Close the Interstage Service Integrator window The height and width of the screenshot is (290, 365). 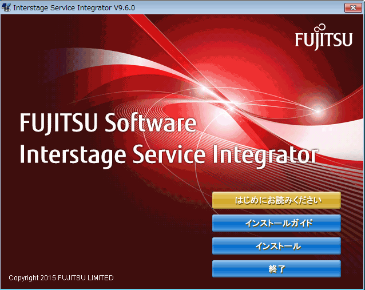pos(353,7)
